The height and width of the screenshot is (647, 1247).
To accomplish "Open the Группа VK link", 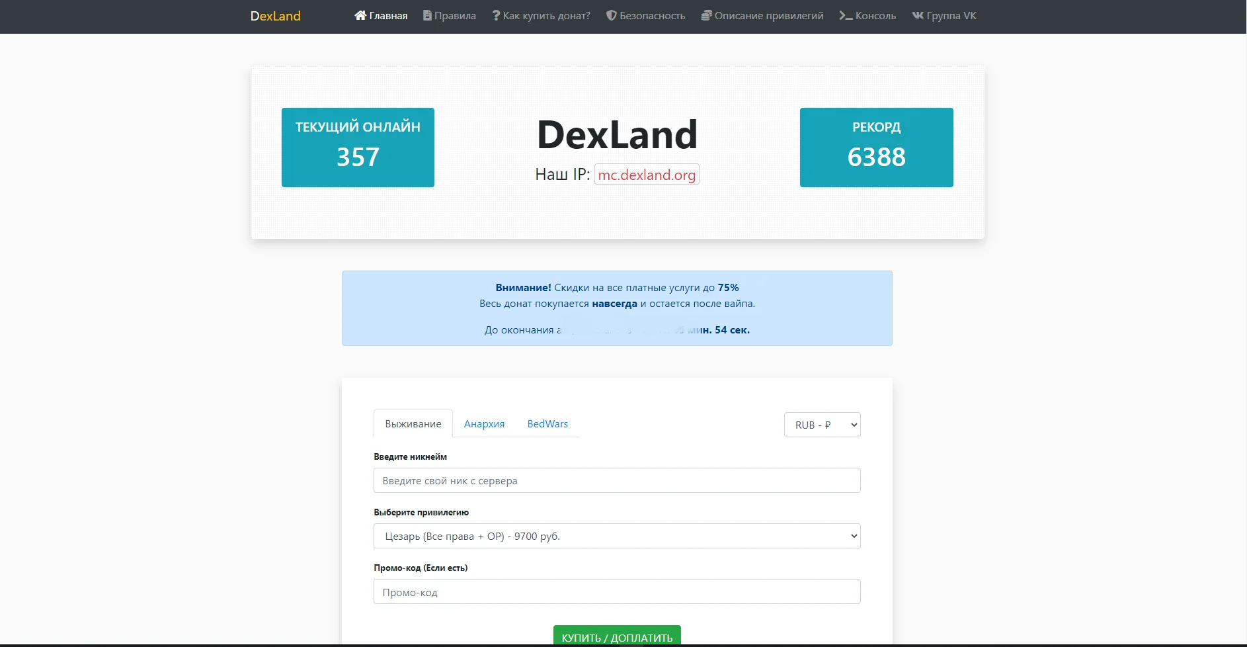I will click(944, 16).
